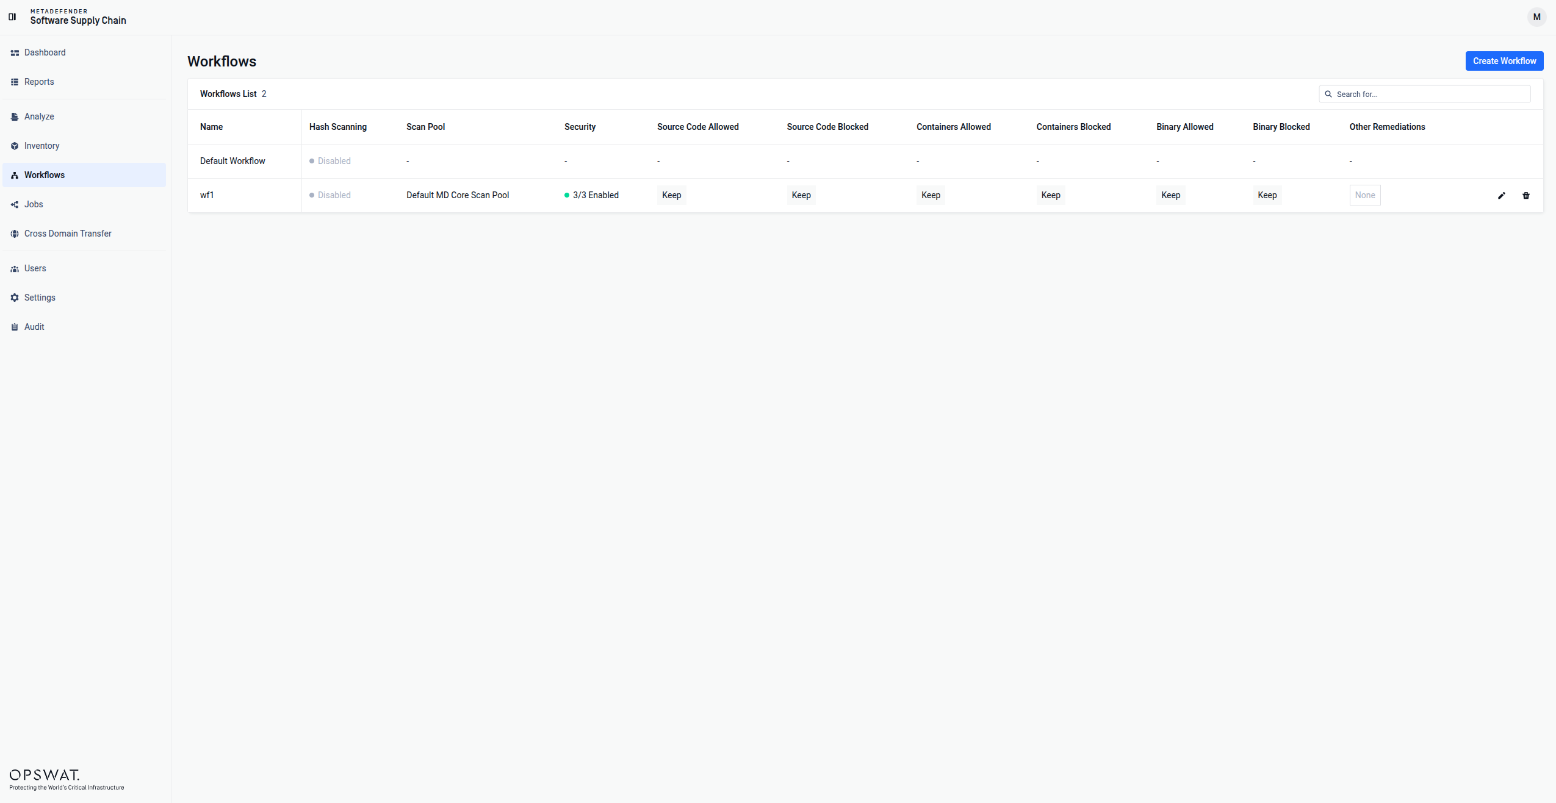Click the Binary Allowed column header
Screen dimensions: 1556x803
[1185, 127]
